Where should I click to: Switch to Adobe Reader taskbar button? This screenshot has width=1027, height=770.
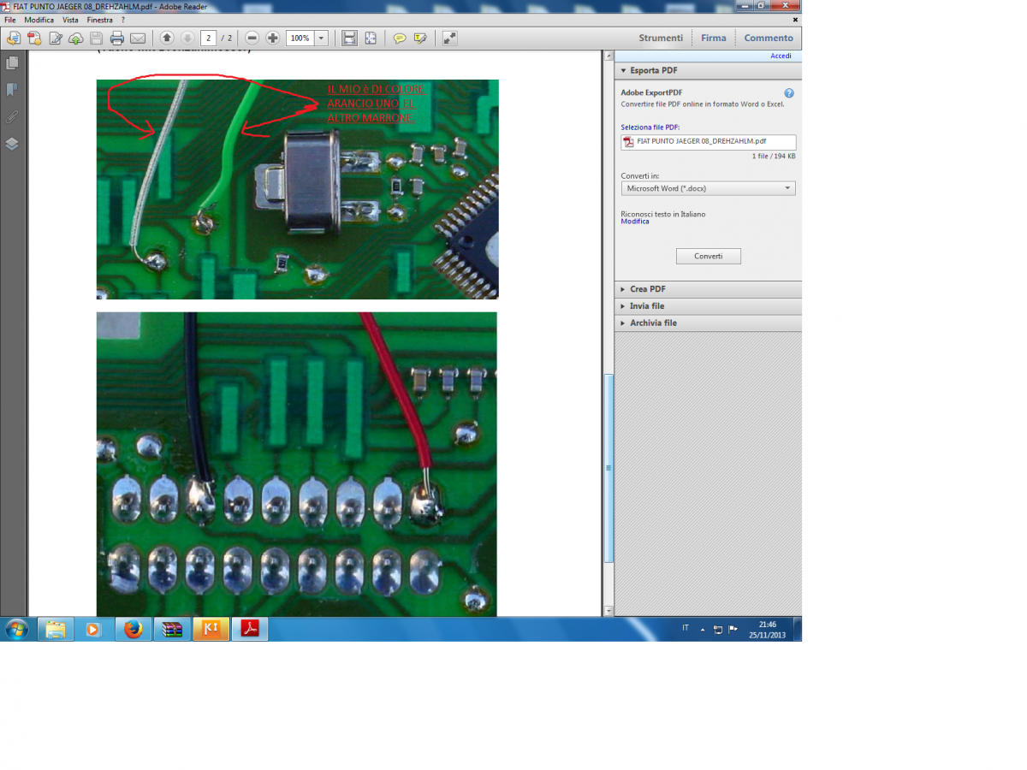[251, 630]
